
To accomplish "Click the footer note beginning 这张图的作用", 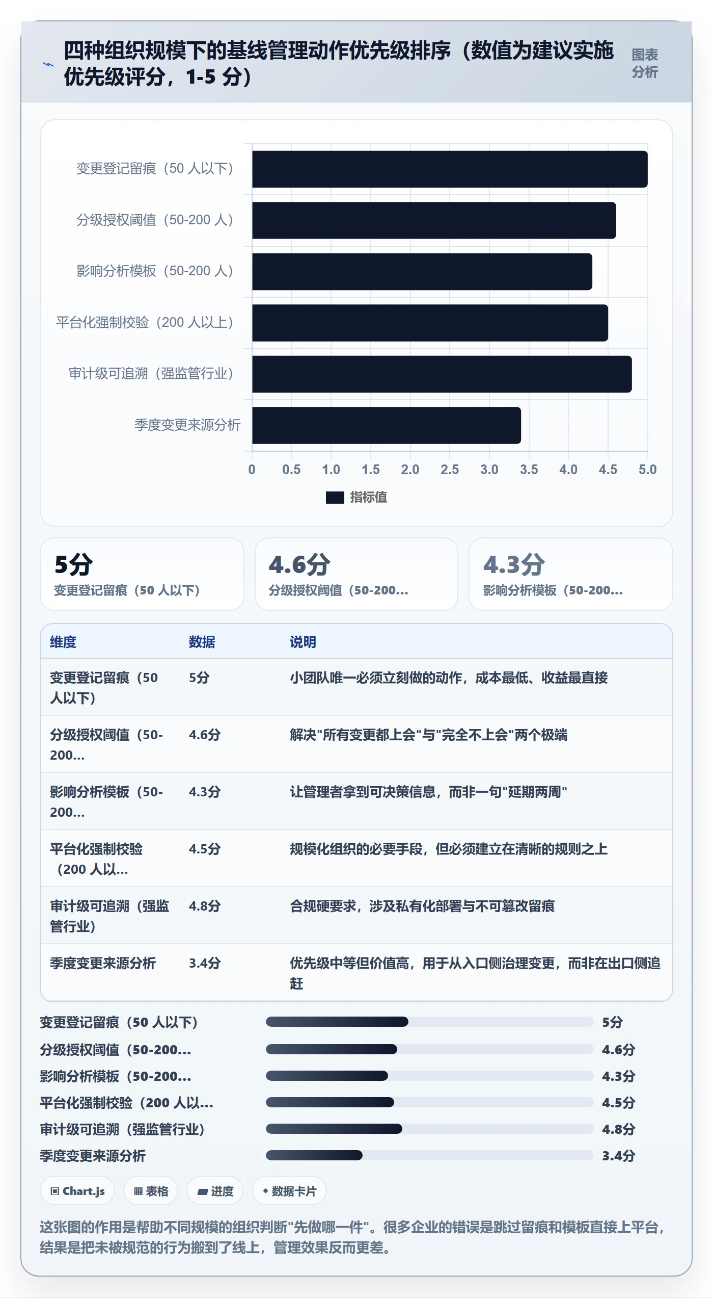I will click(x=352, y=1237).
